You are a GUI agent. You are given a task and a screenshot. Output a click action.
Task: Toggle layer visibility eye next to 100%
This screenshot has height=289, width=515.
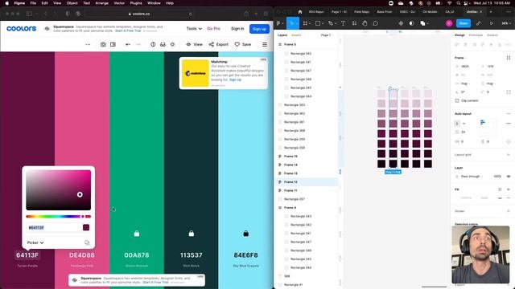coord(509,177)
